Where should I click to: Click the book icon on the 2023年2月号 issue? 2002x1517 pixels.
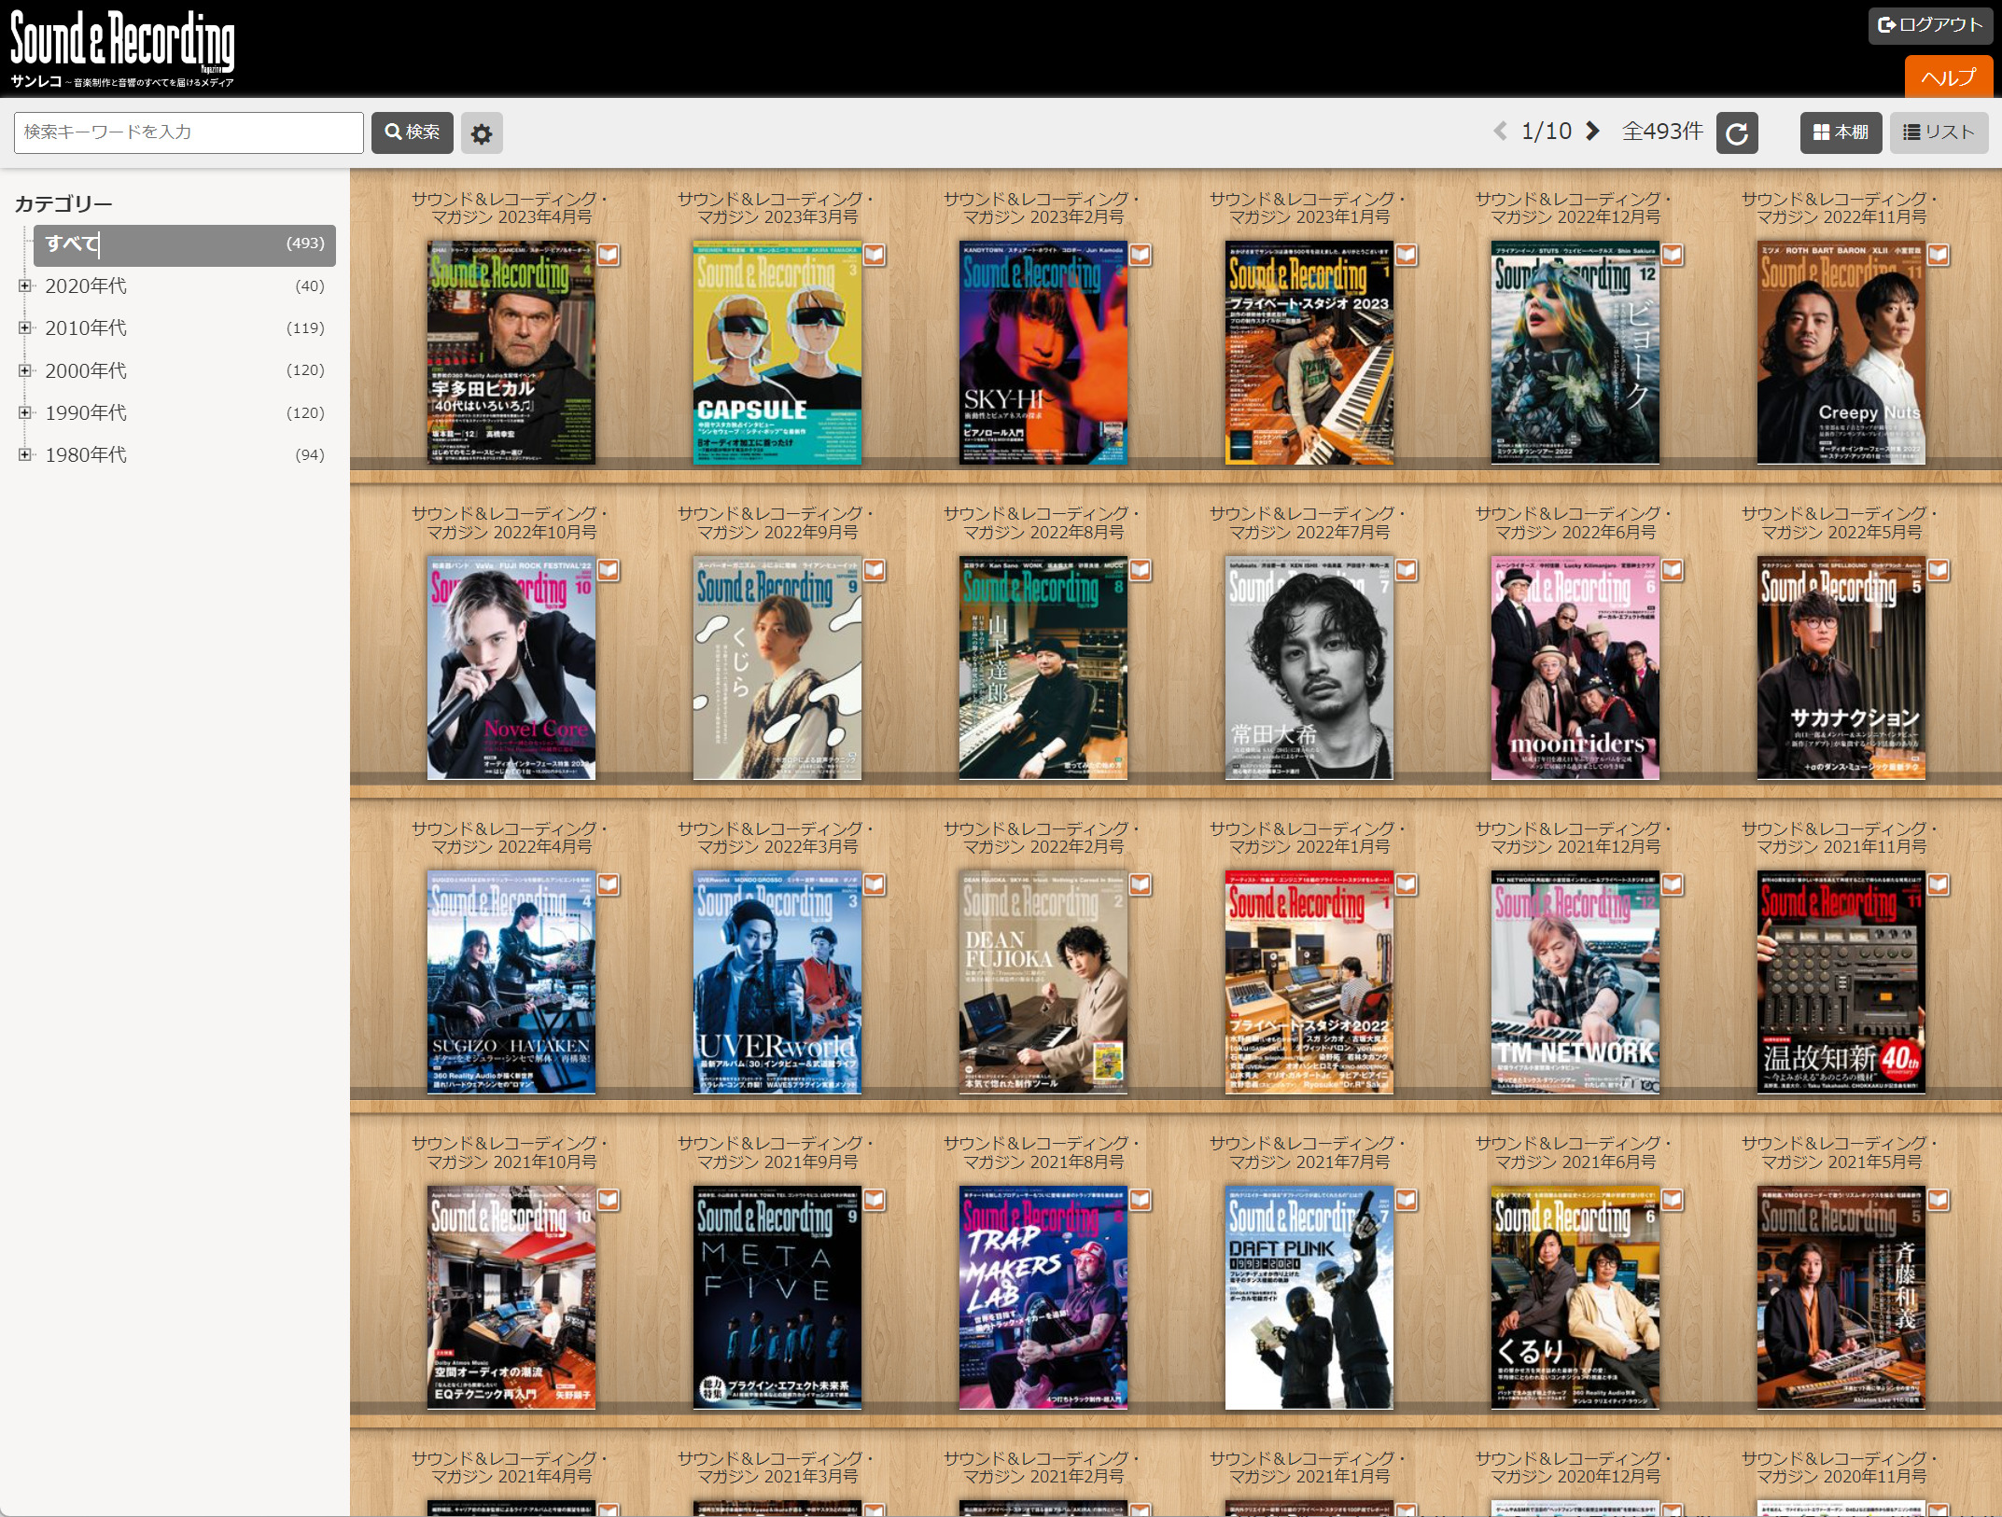point(1141,255)
